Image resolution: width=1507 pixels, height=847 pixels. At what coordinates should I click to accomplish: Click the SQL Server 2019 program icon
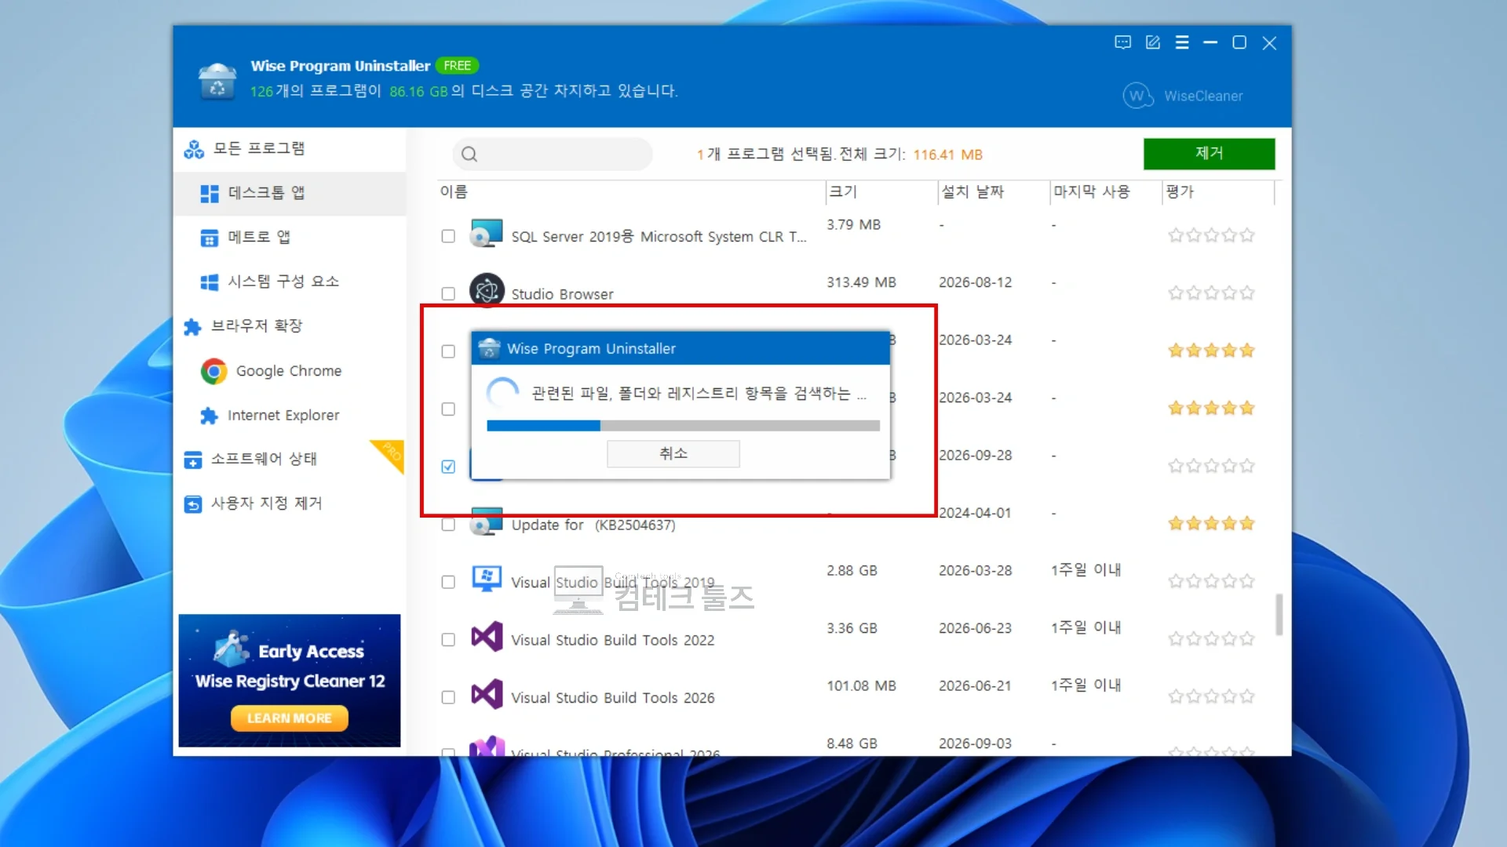pos(487,234)
